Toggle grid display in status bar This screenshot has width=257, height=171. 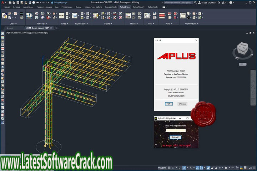[169, 168]
